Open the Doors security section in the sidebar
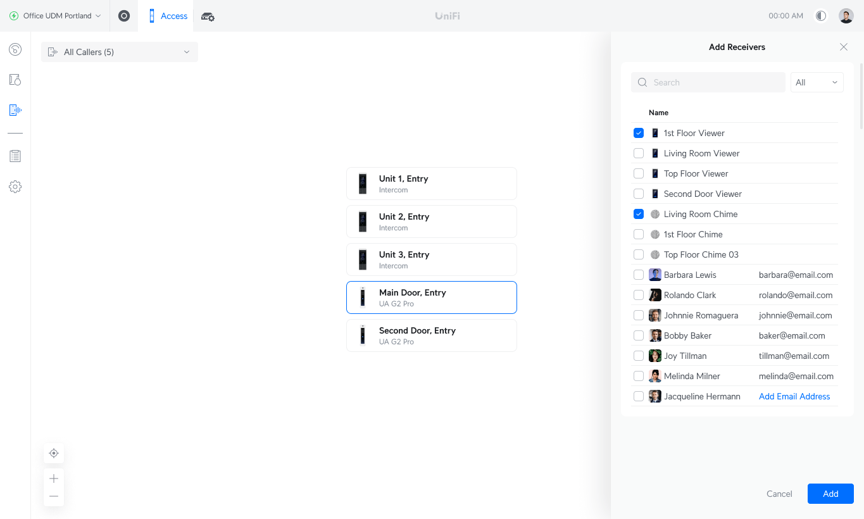The image size is (864, 519). (15, 80)
